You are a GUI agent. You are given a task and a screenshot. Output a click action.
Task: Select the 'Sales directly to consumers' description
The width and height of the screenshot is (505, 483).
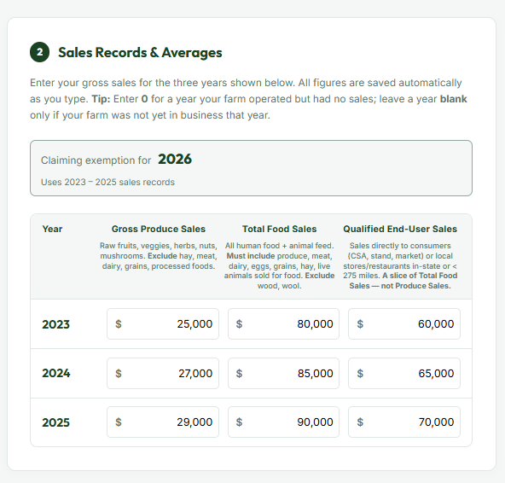[400, 266]
